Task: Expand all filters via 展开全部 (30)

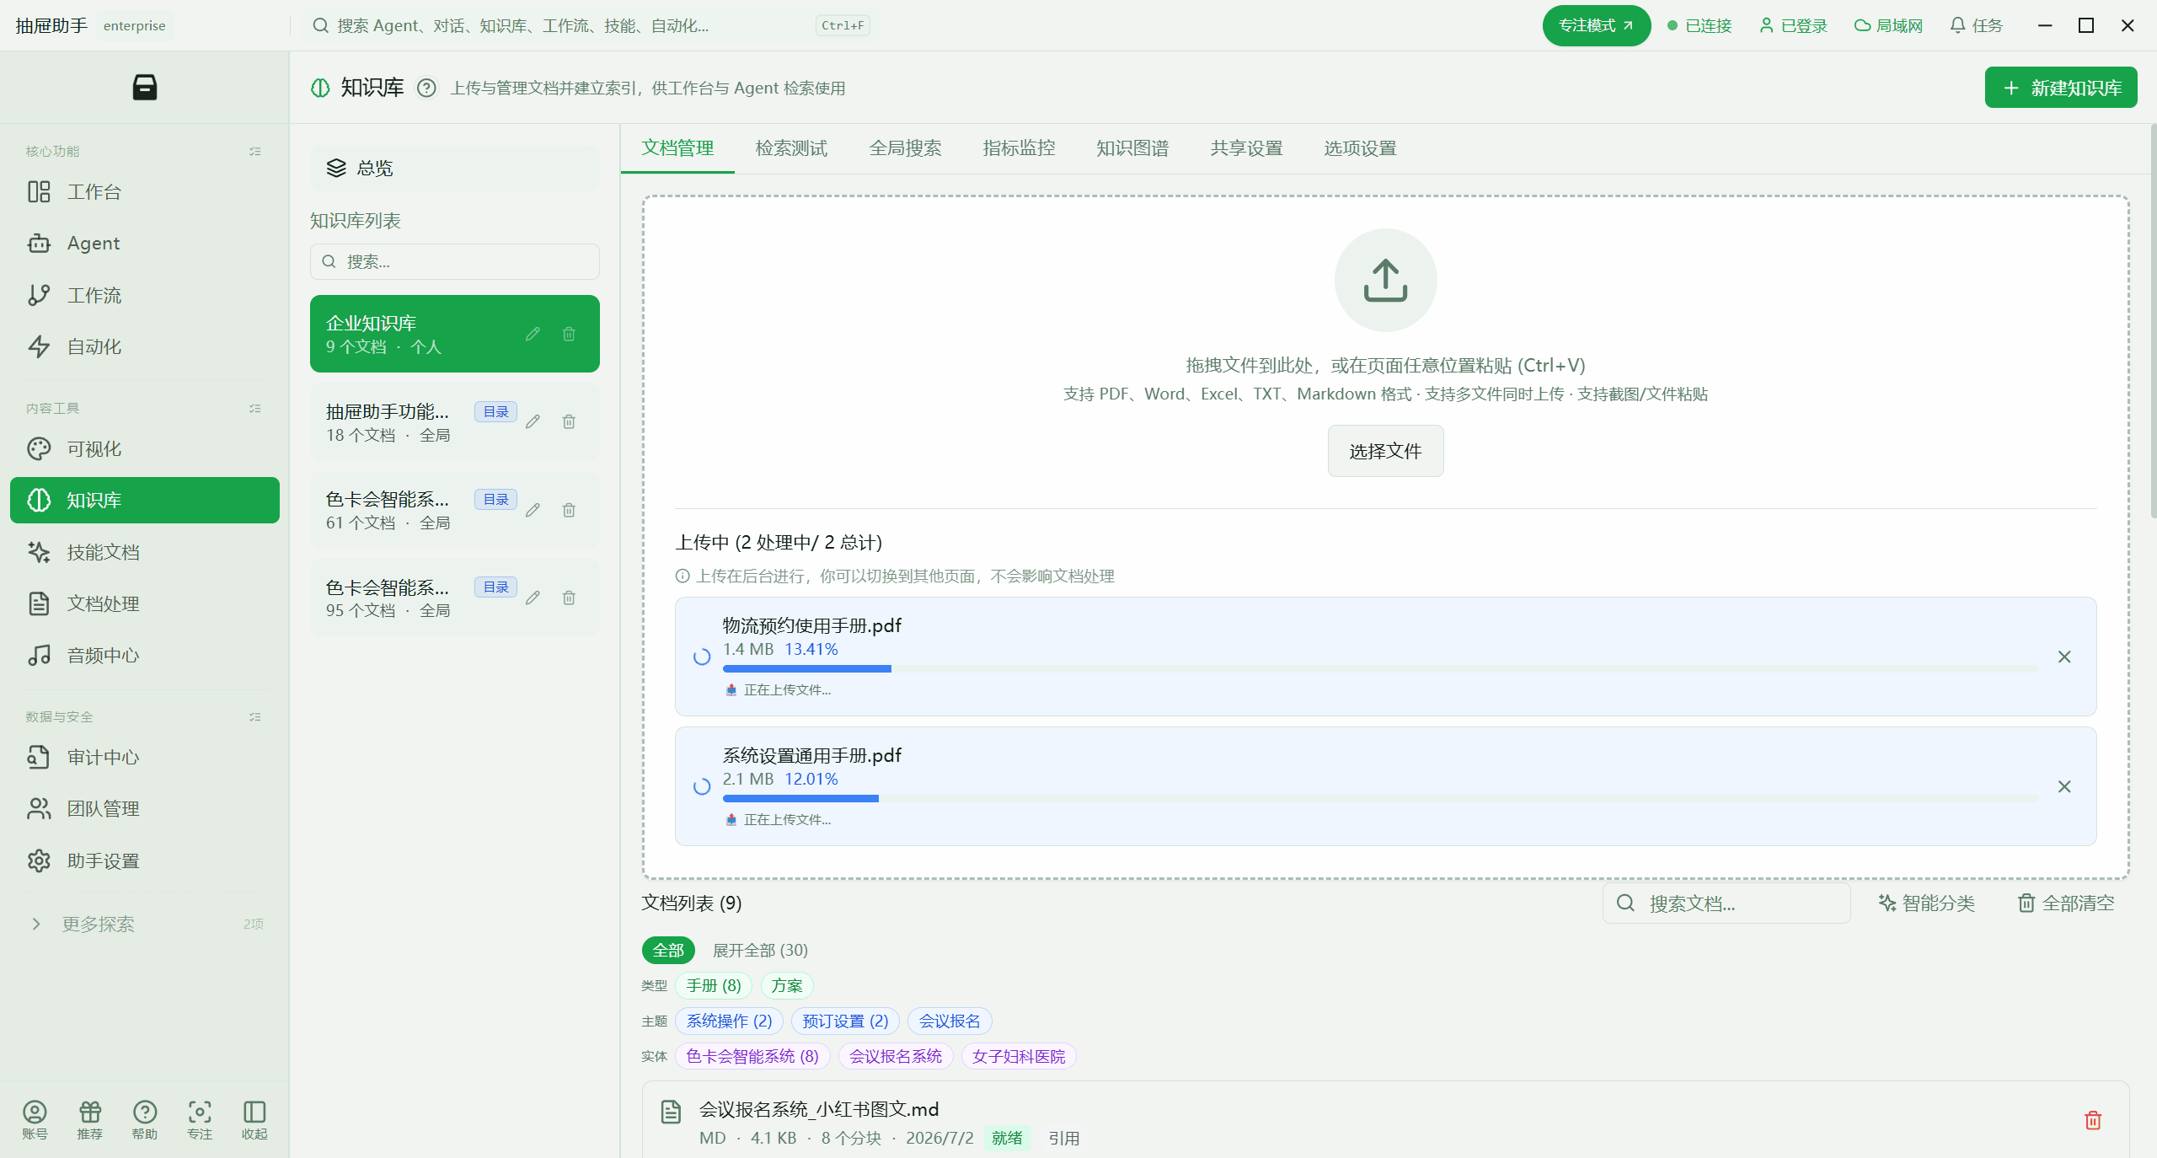Action: pos(760,950)
